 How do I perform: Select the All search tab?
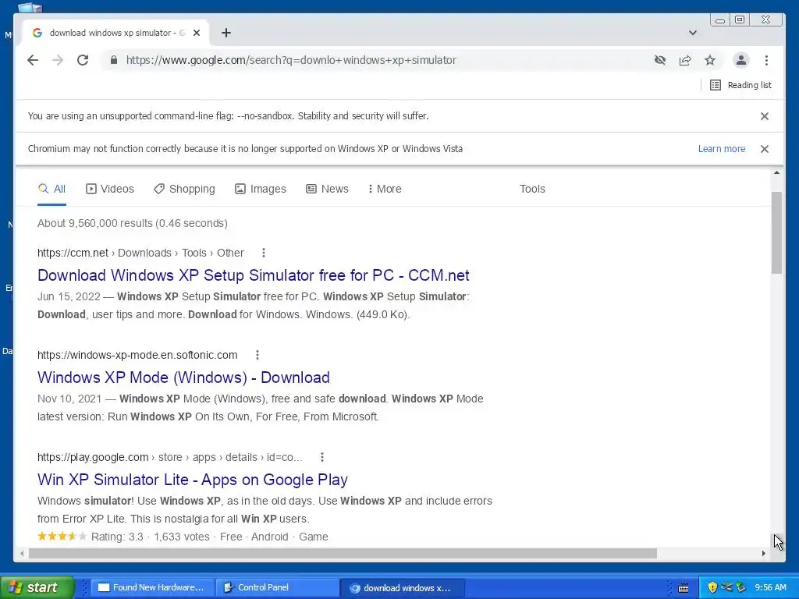[x=52, y=189]
